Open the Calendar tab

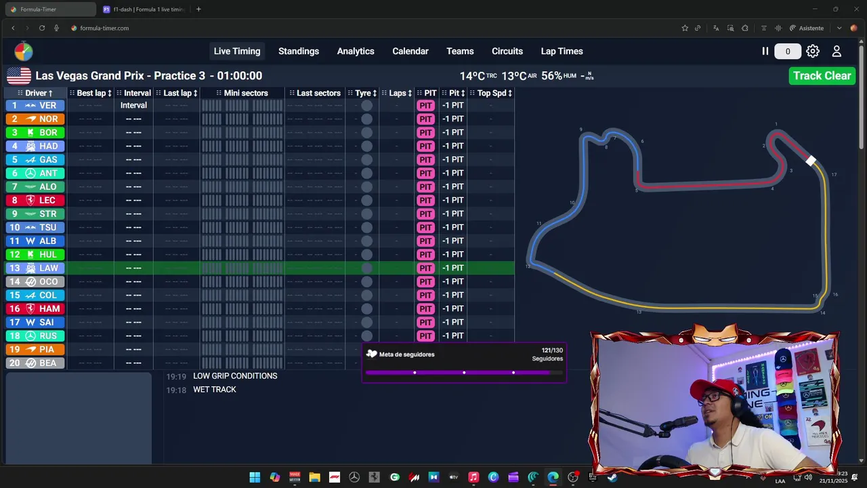[x=410, y=52]
